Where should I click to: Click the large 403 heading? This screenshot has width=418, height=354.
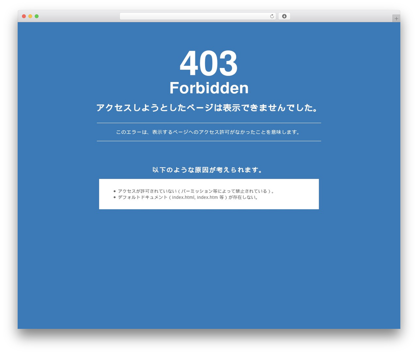point(209,63)
